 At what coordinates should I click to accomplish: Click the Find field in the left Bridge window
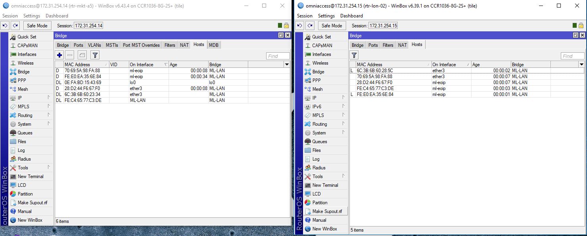277,56
